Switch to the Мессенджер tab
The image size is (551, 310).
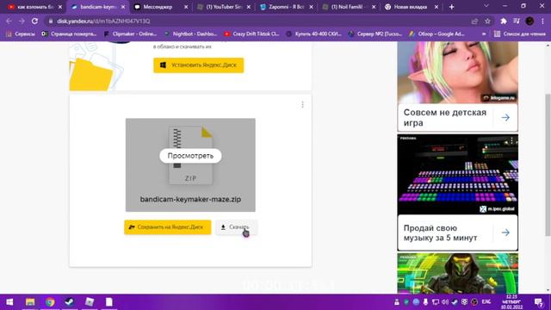pyautogui.click(x=158, y=7)
